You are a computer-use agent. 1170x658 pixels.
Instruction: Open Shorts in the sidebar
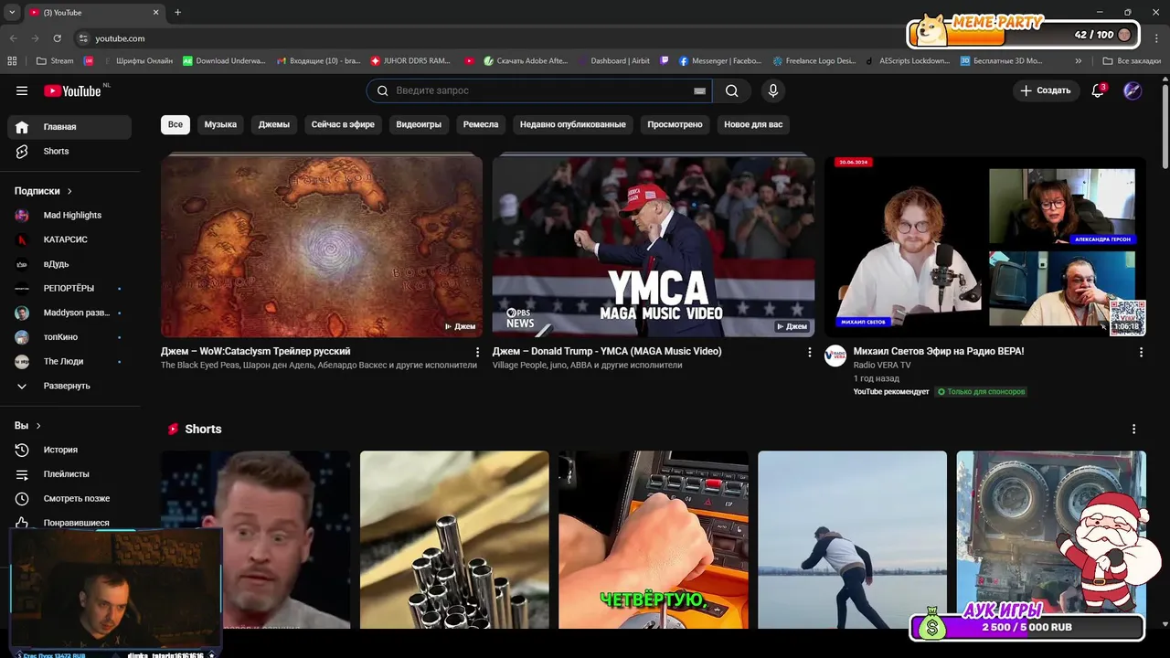point(69,151)
